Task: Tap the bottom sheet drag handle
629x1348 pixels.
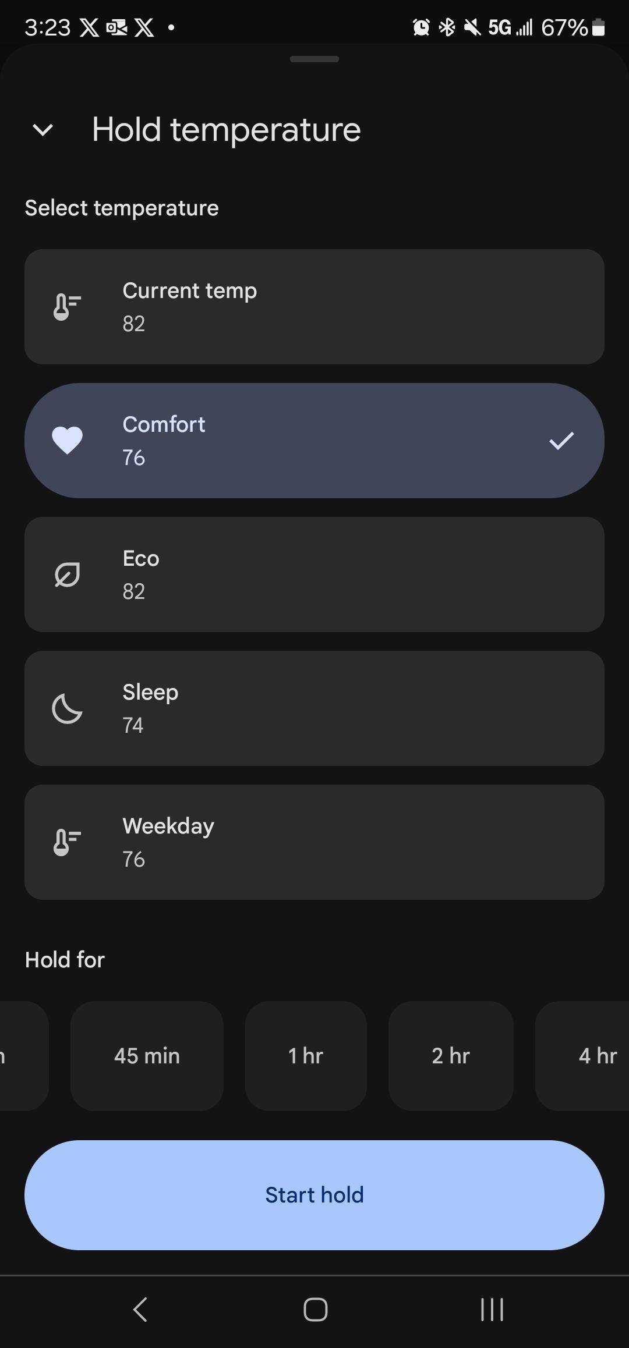Action: (314, 59)
